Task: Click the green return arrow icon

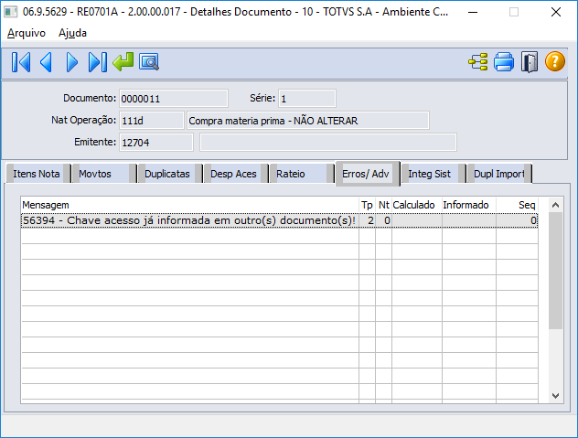Action: tap(123, 61)
